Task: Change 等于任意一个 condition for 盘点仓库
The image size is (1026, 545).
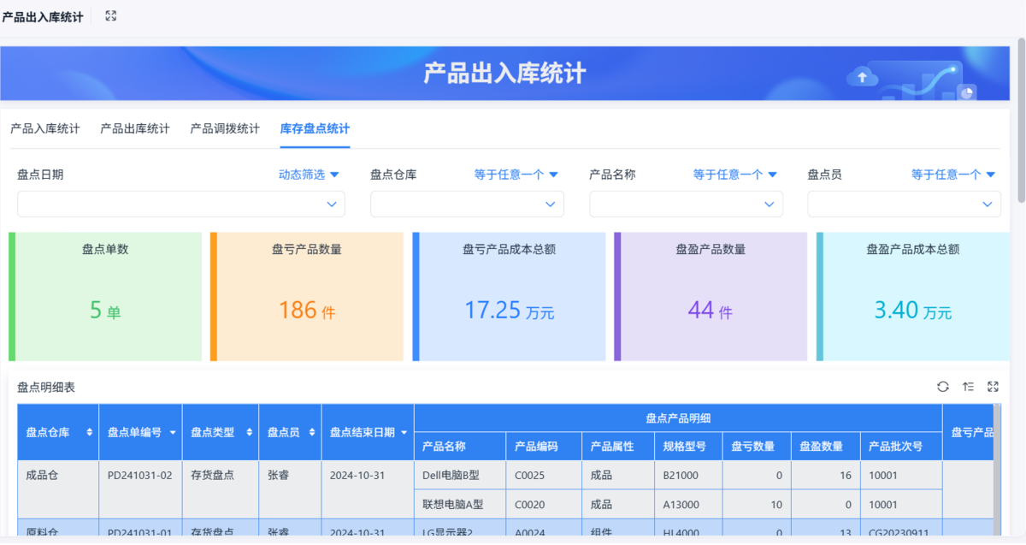Action: coord(516,175)
